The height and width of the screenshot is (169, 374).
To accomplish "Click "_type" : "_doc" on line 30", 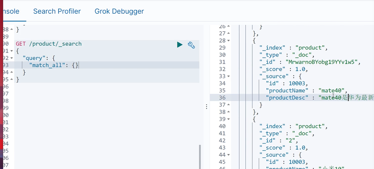I will [287, 55].
